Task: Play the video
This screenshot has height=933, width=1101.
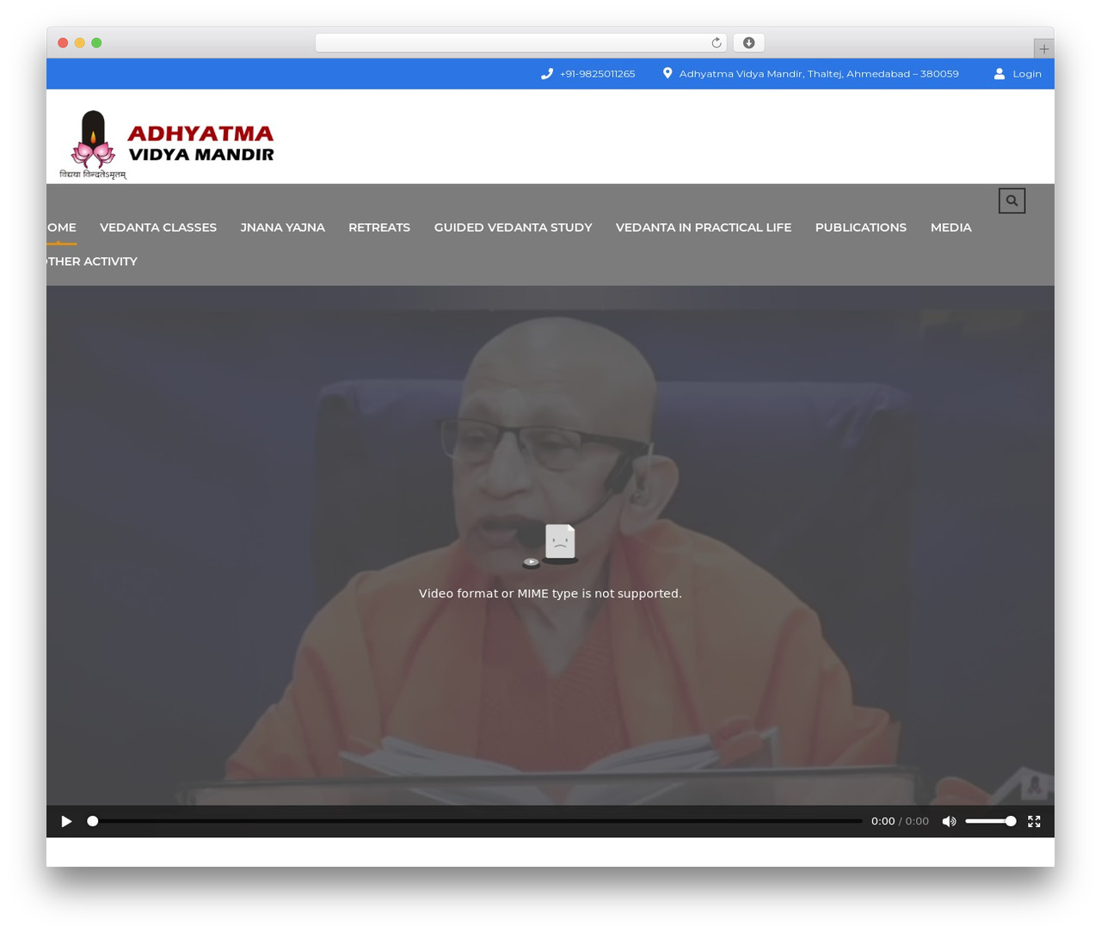Action: pos(66,821)
